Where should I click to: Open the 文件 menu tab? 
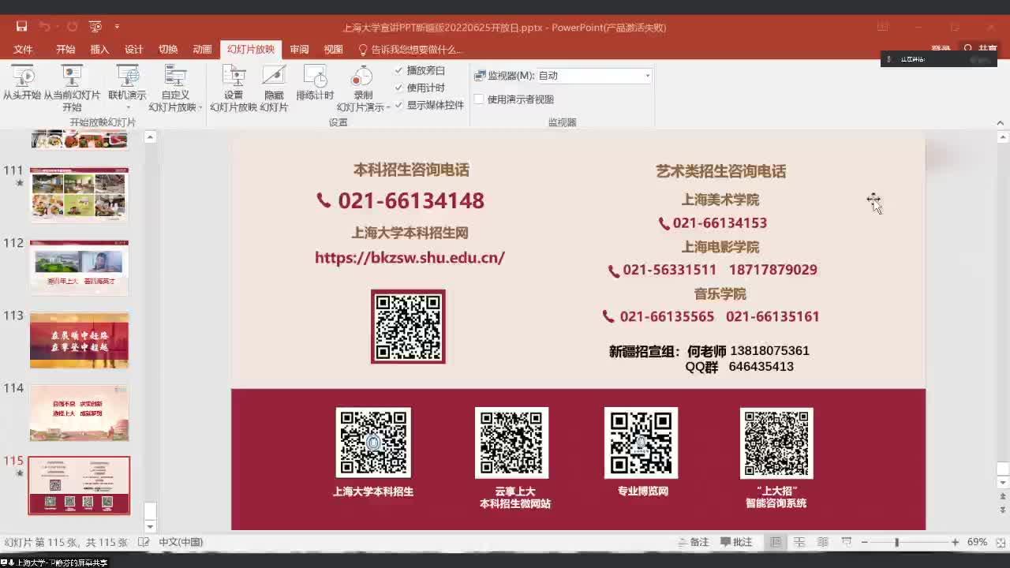click(x=23, y=49)
